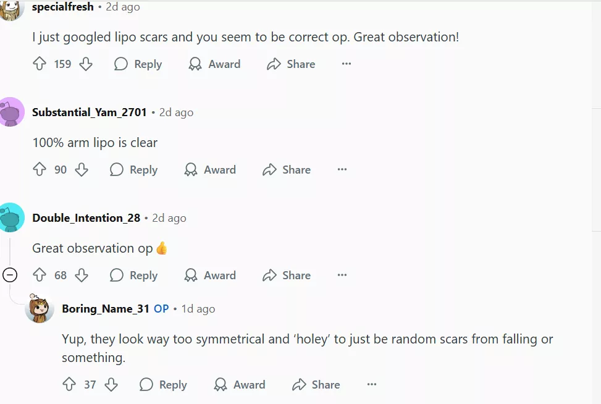Upvote Boring_Name_31's reply

coord(69,385)
